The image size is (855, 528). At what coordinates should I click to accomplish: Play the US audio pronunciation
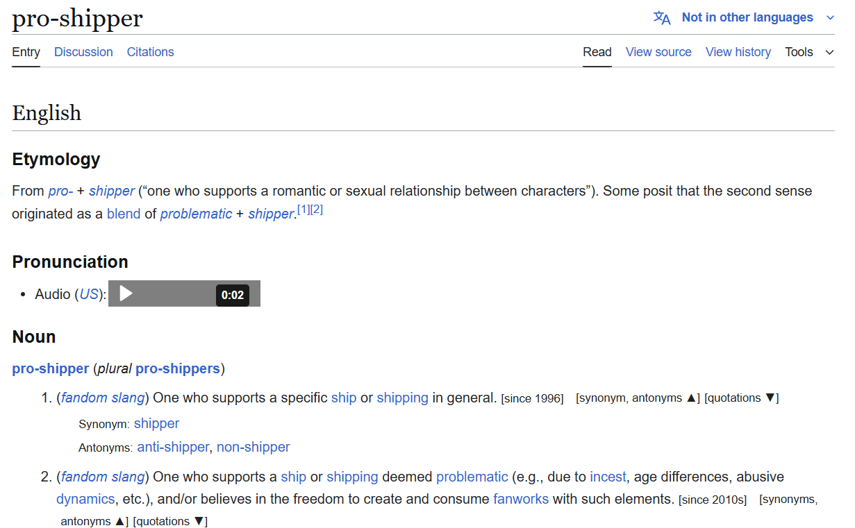pos(126,293)
